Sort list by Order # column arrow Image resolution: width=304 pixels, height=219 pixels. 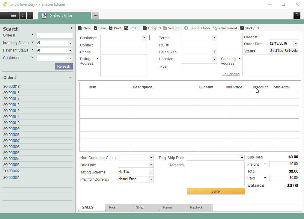pyautogui.click(x=70, y=78)
